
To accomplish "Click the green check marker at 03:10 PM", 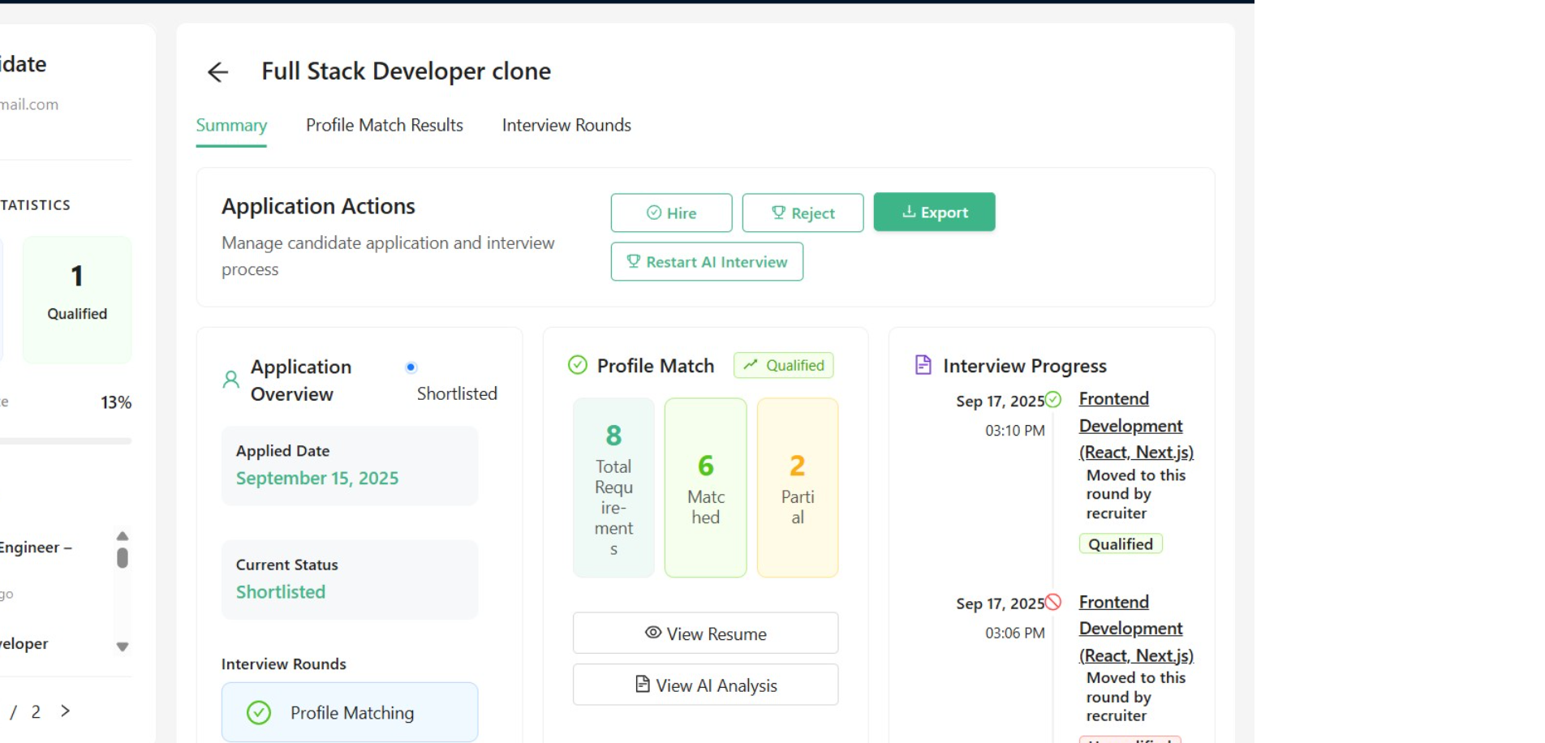I will click(1053, 399).
